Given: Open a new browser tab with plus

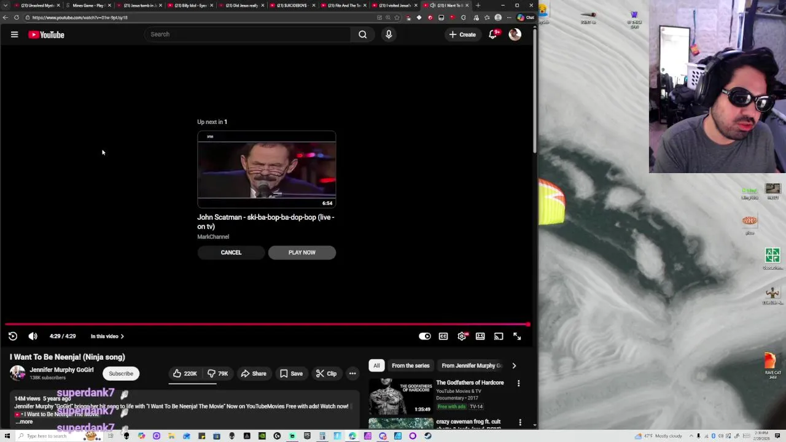Looking at the screenshot, I should click(478, 6).
